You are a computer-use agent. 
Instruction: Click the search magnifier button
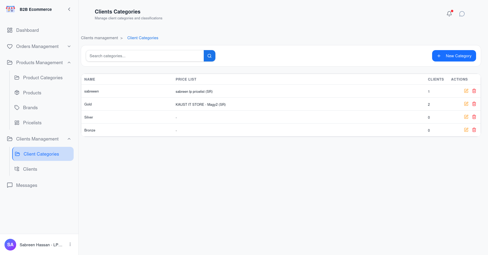point(210,56)
